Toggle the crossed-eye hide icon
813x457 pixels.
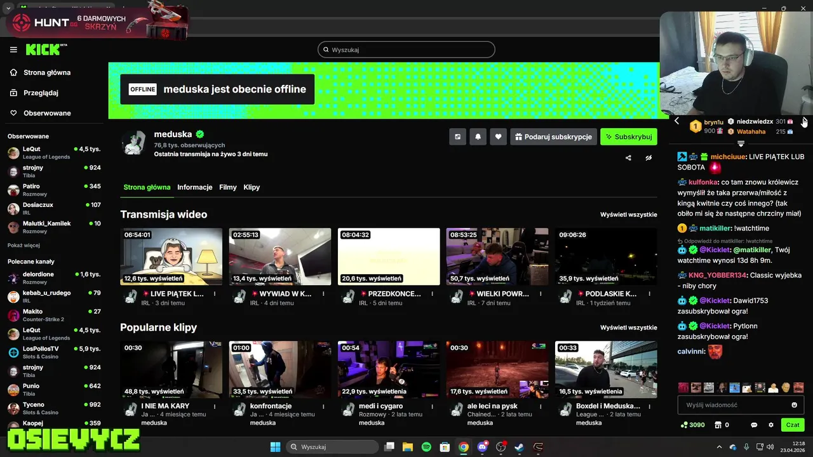[648, 158]
